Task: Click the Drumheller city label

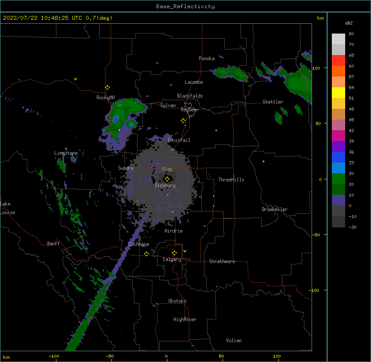Action: (275, 209)
